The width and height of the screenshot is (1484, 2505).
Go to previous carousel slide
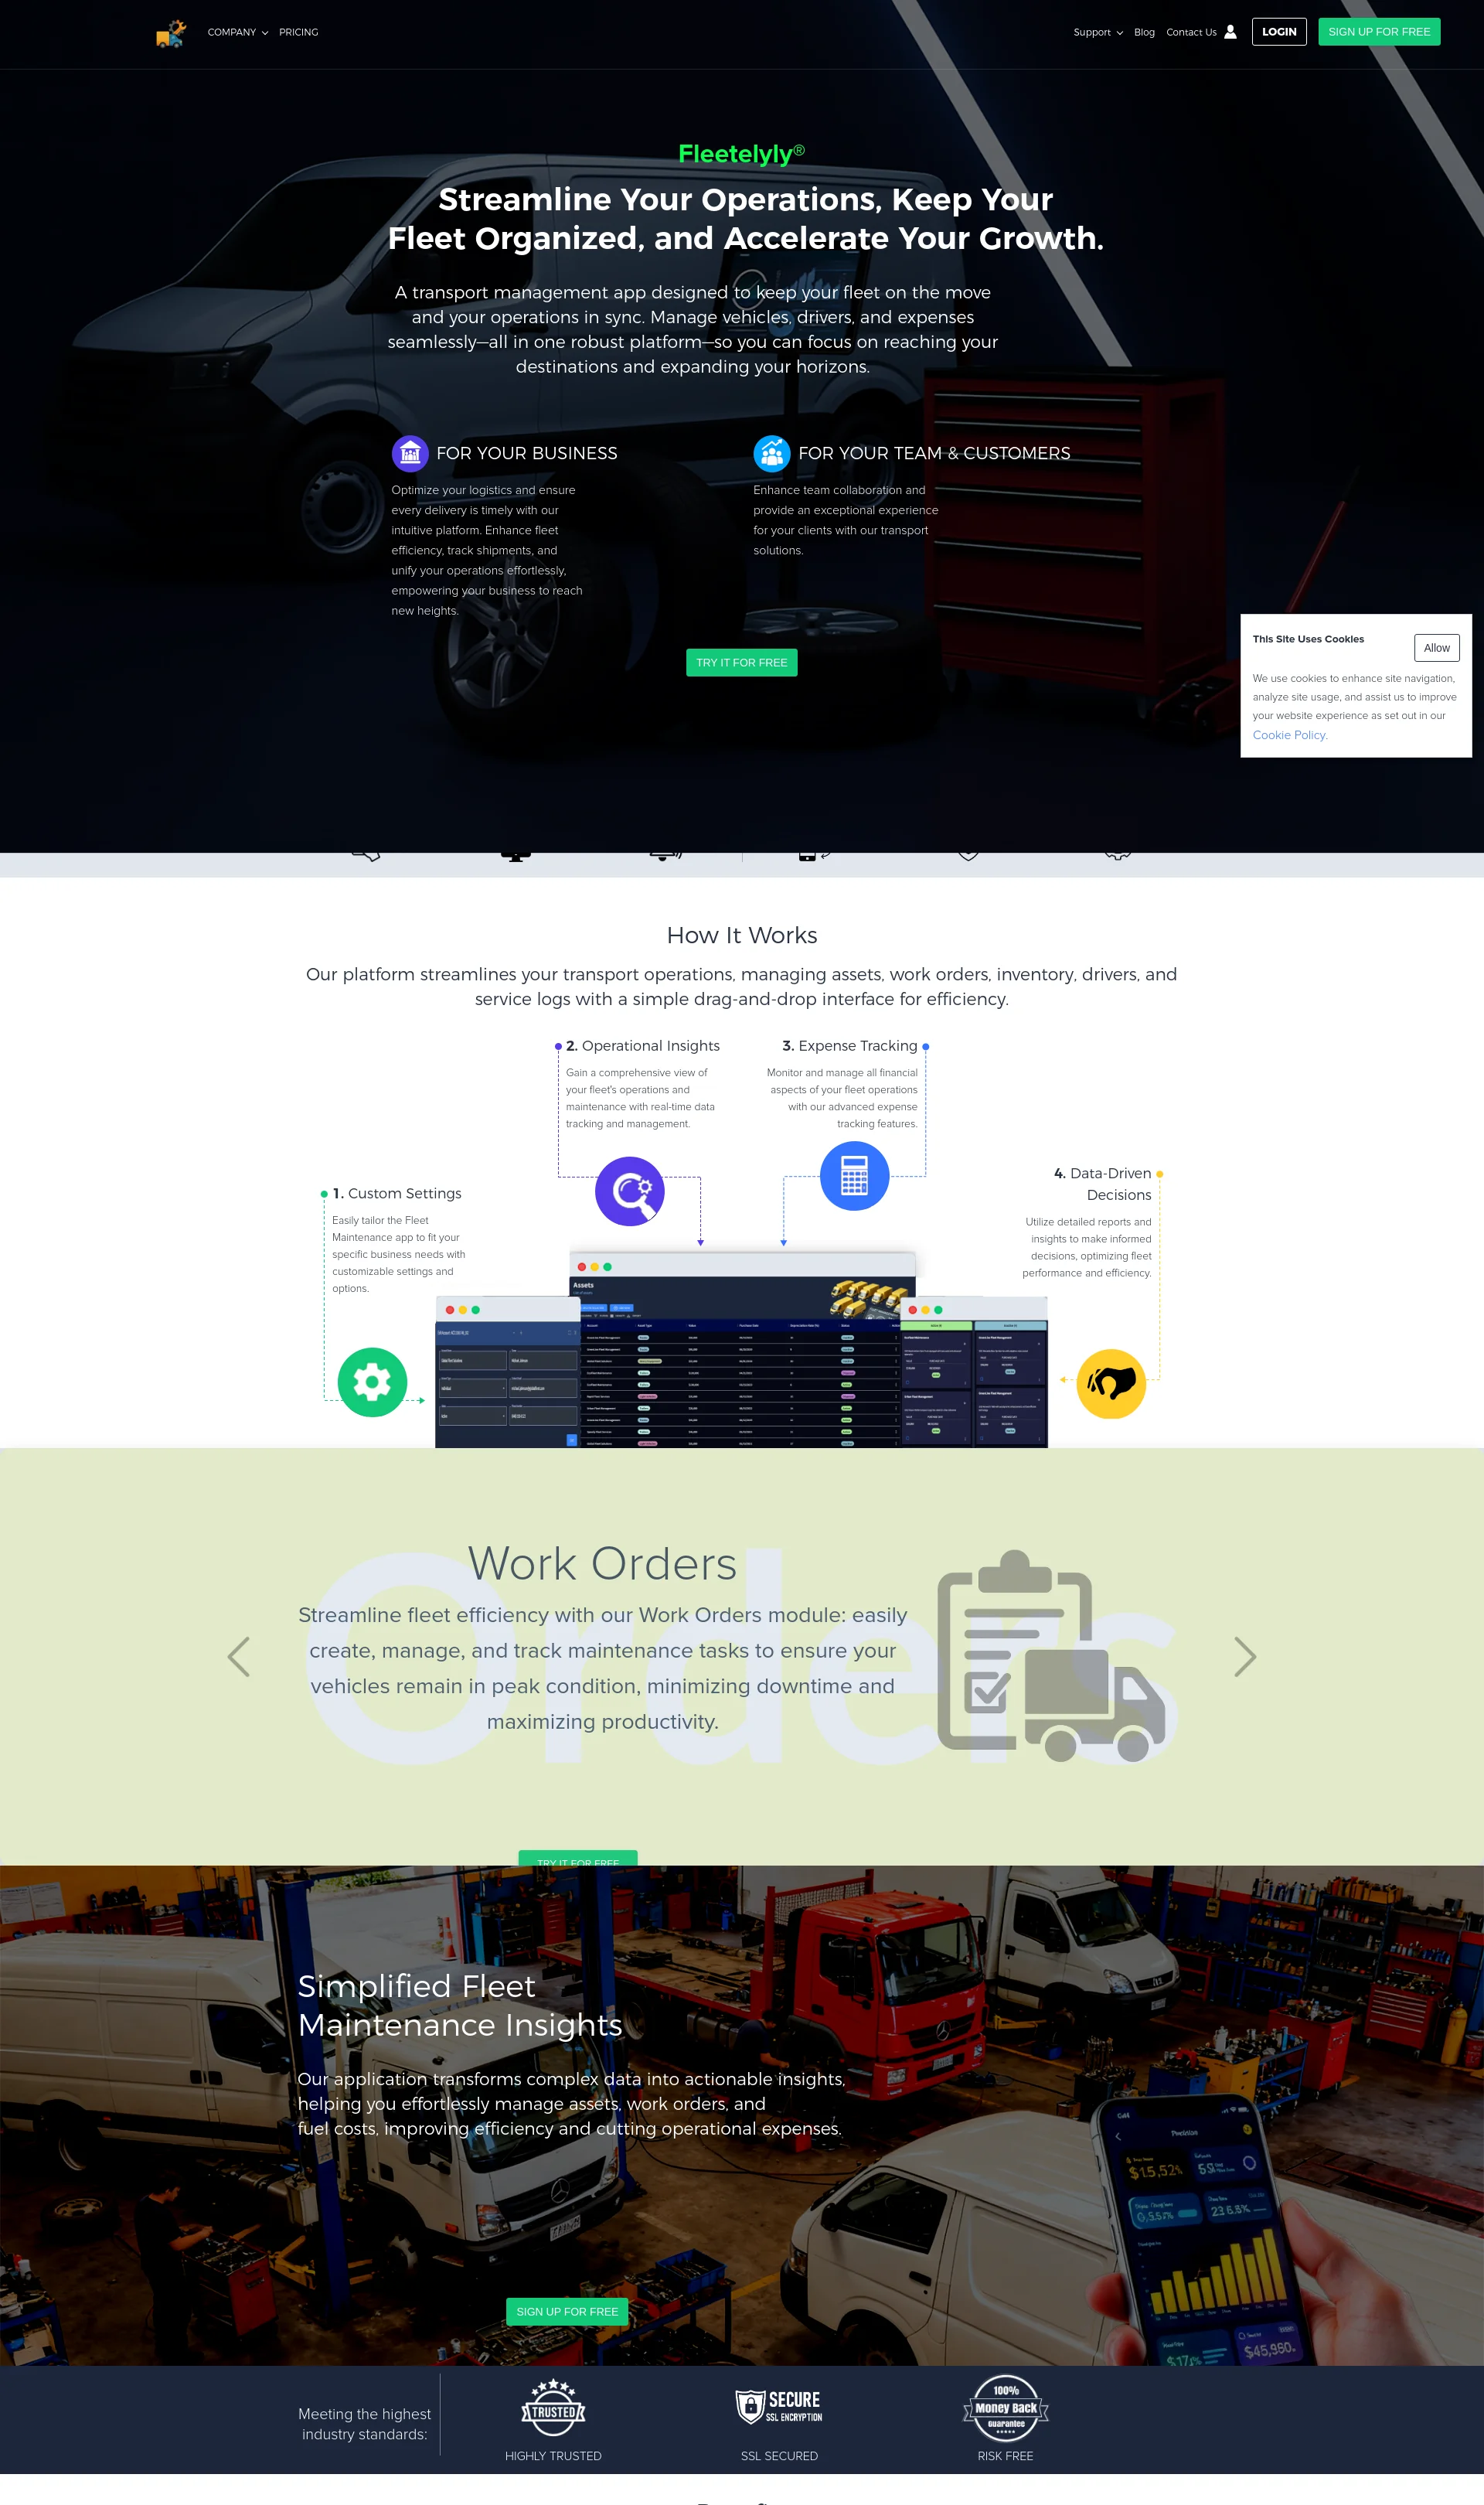pos(238,1657)
